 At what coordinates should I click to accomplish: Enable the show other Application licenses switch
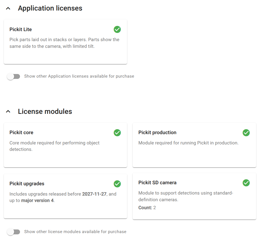click(x=14, y=76)
